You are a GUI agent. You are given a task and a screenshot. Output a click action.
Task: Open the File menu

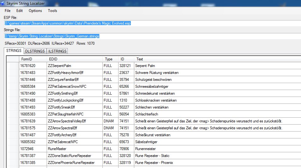pos(8,11)
